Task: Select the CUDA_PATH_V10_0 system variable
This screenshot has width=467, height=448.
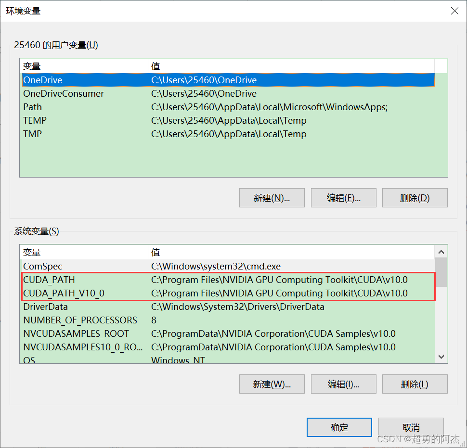Action: coord(228,293)
